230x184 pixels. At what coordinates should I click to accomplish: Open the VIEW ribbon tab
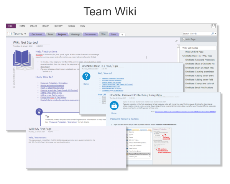tap(82, 26)
